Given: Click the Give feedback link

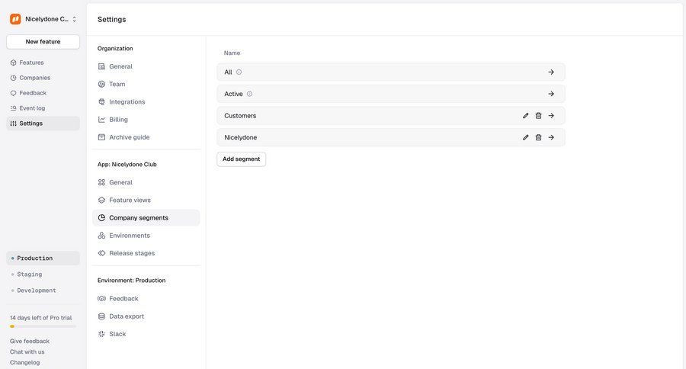Looking at the screenshot, I should click(x=29, y=341).
